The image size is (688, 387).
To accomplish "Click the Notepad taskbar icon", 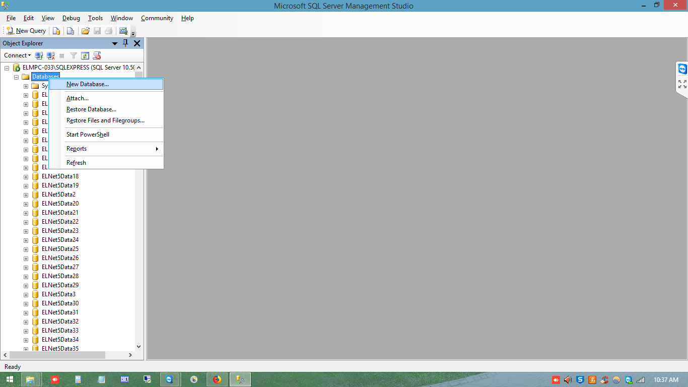I will pos(101,379).
